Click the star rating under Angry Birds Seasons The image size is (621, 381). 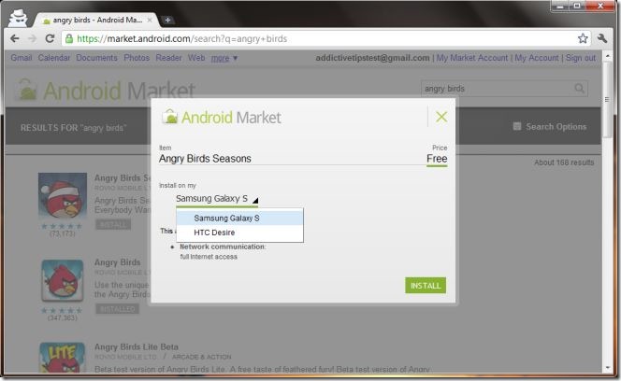[x=62, y=226]
